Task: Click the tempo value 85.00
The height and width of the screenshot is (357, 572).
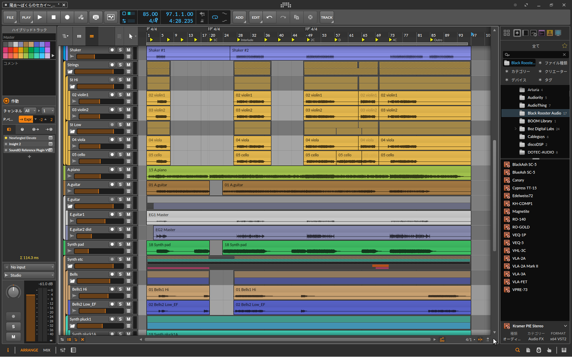Action: pos(150,14)
